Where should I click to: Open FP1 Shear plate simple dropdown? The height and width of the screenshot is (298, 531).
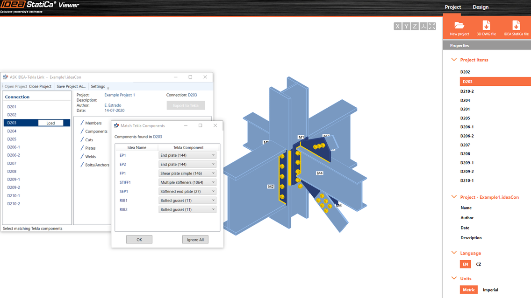click(x=187, y=173)
